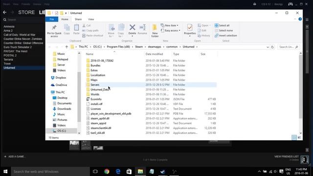Open the File ribbon tab
This screenshot has width=313, height=176.
click(52, 19)
